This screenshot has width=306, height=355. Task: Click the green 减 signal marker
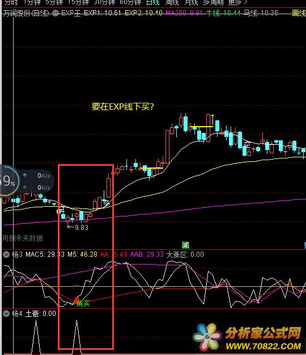pyautogui.click(x=185, y=245)
